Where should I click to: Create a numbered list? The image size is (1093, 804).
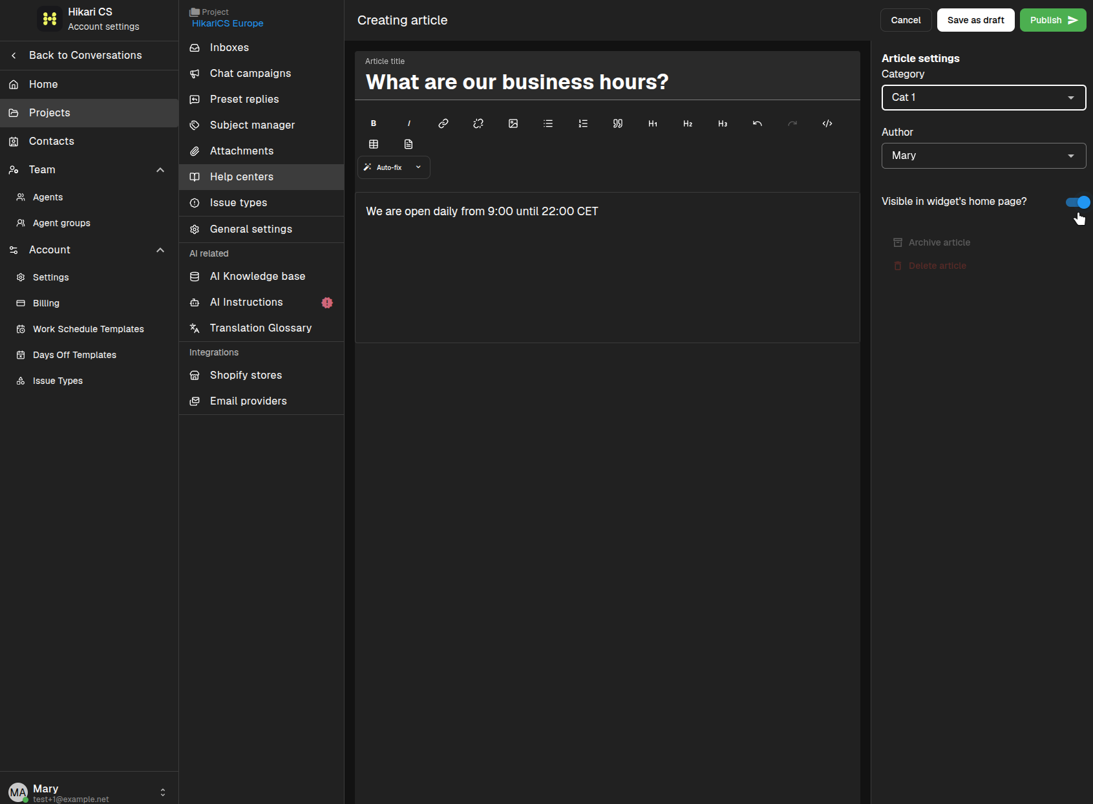[583, 123]
